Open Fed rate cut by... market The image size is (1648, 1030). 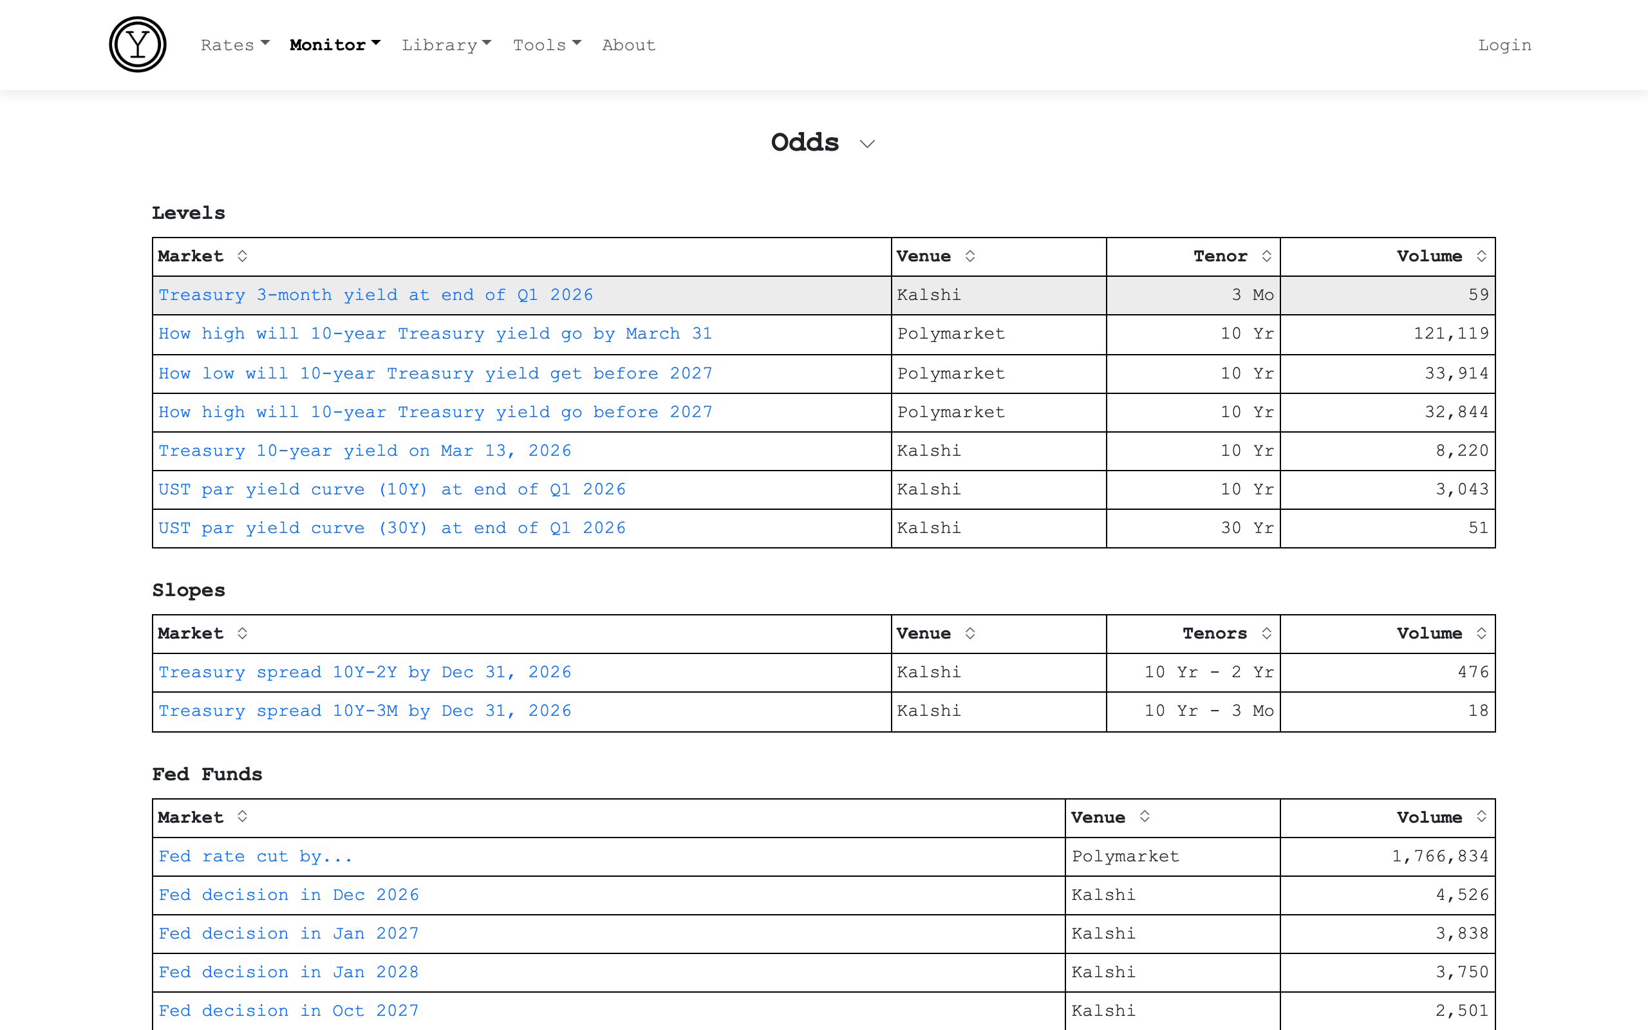[x=256, y=856]
